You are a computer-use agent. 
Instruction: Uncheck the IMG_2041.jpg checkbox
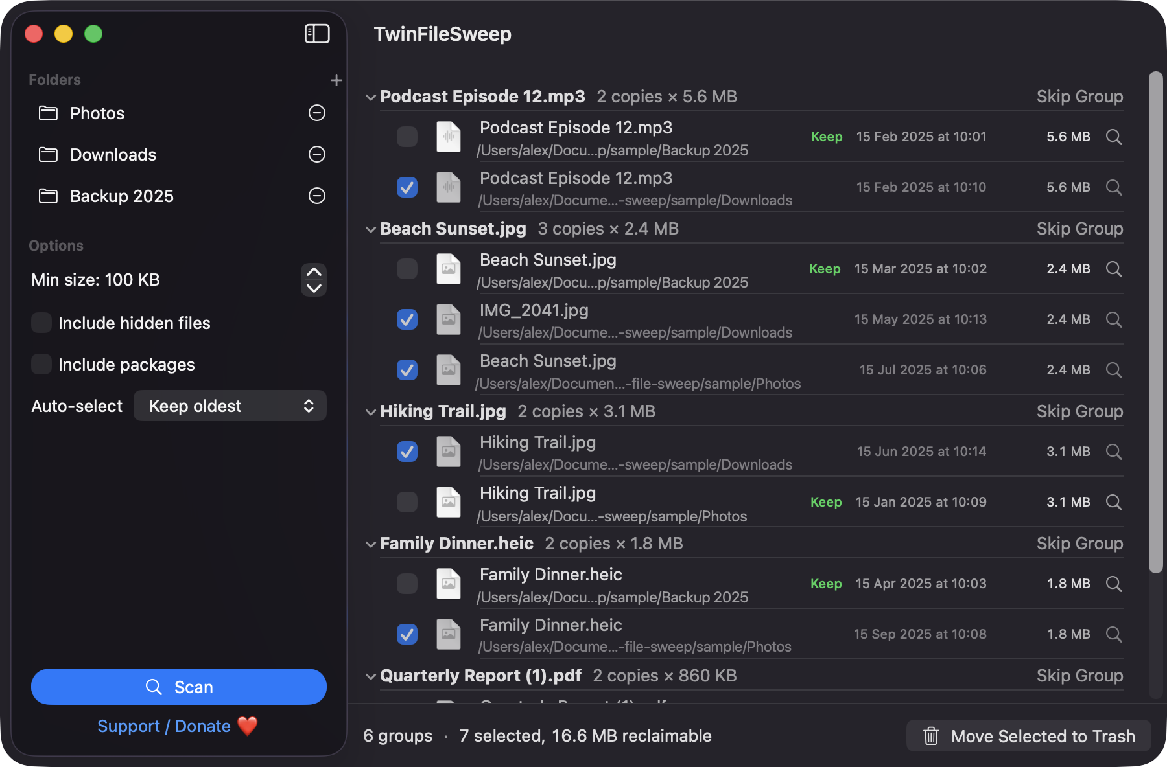(x=407, y=319)
